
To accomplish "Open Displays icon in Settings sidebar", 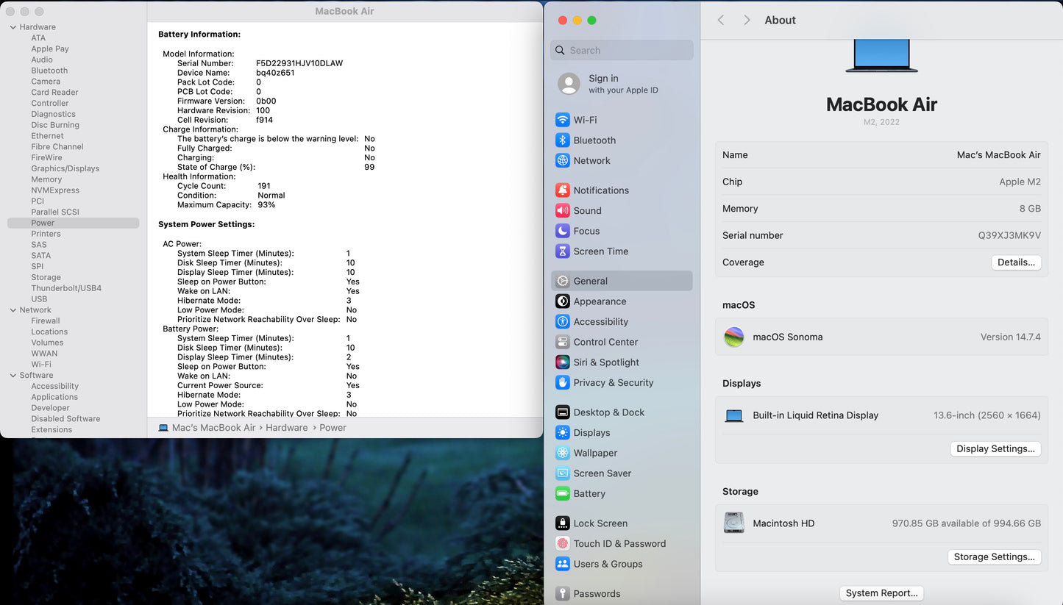I will pyautogui.click(x=563, y=432).
